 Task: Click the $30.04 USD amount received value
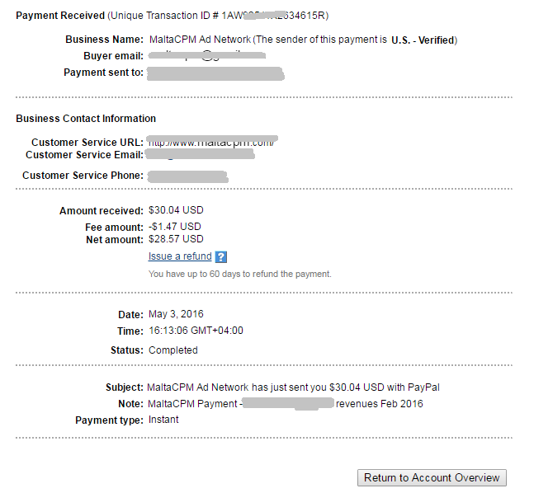tap(176, 210)
